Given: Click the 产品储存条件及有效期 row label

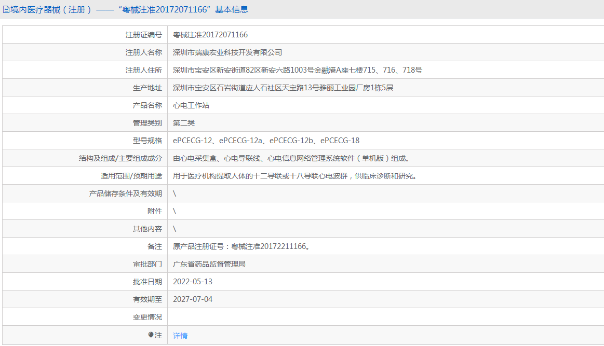Looking at the screenshot, I should click(x=126, y=193).
